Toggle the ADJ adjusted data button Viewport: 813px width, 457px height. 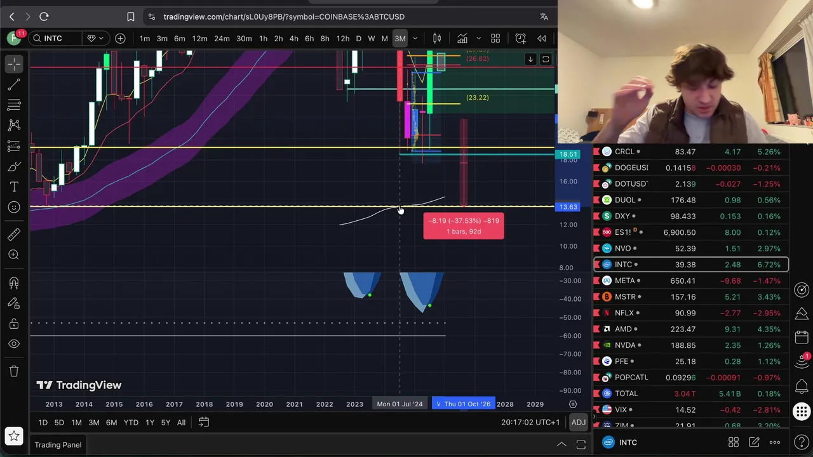coord(578,423)
